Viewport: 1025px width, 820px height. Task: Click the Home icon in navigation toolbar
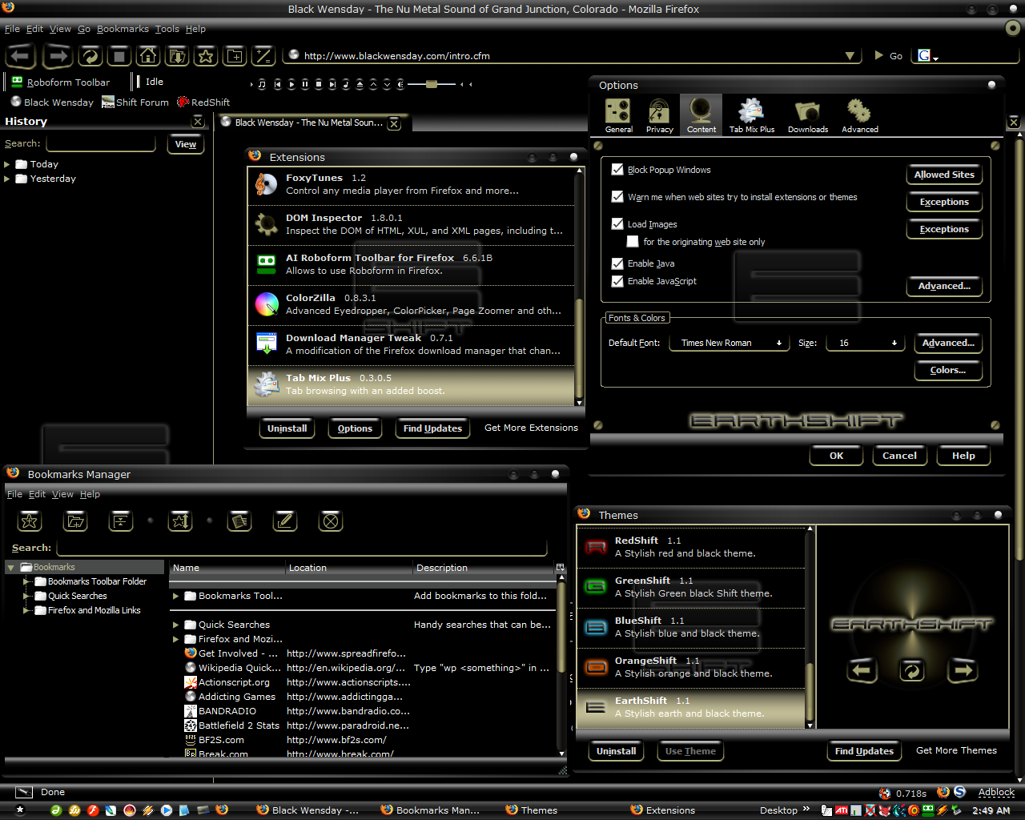coord(148,55)
